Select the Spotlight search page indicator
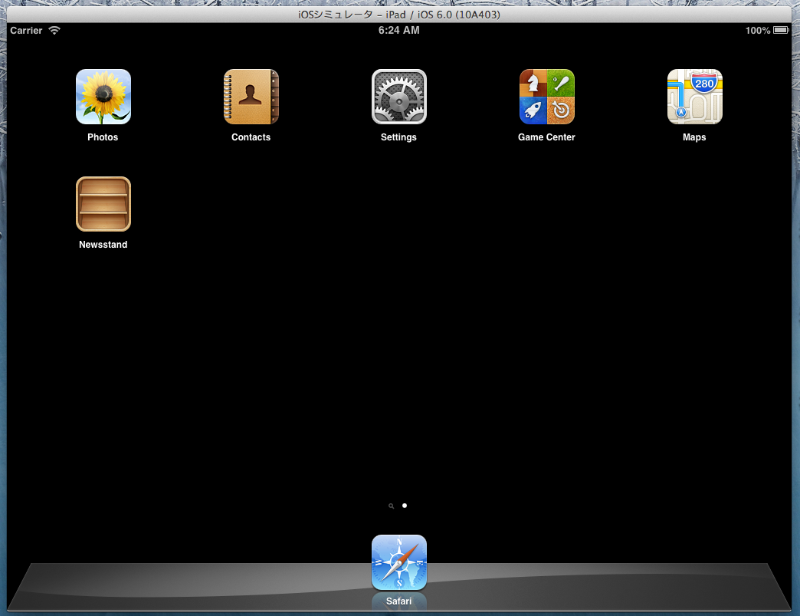800x616 pixels. click(392, 506)
